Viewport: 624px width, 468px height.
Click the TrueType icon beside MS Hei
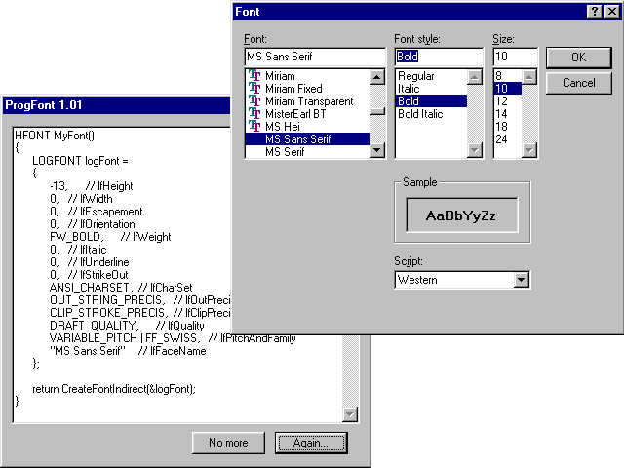pos(254,127)
